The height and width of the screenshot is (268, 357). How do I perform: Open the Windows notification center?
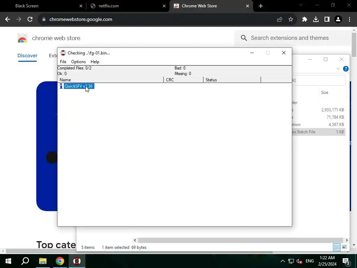click(x=346, y=261)
